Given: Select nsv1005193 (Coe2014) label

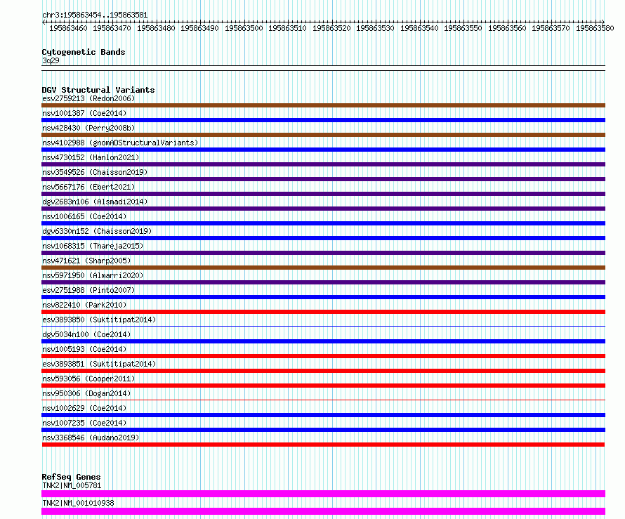Looking at the screenshot, I should point(84,349).
